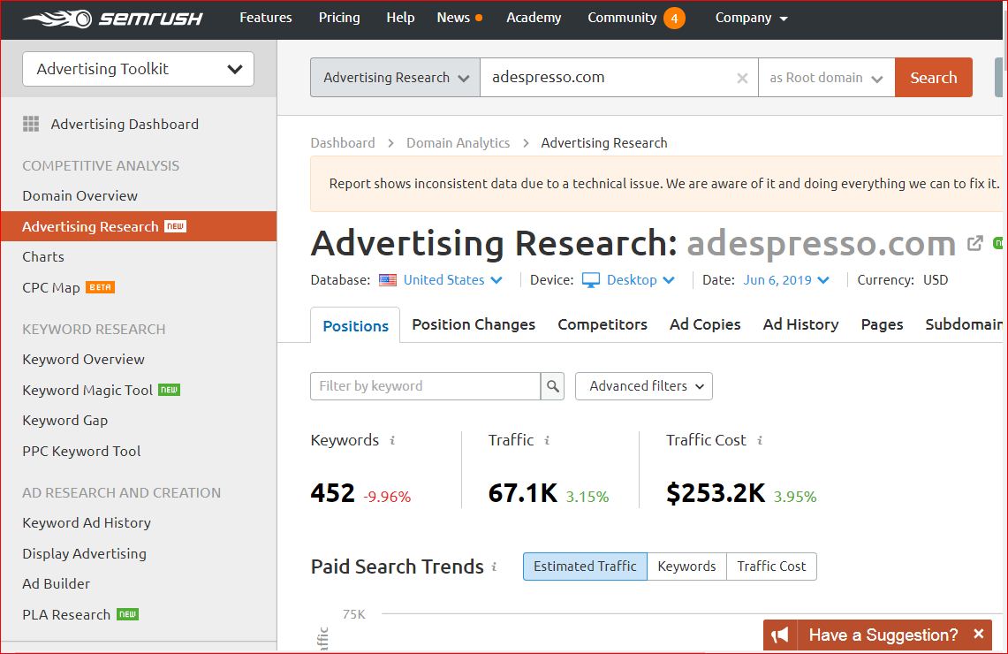Viewport: 1008px width, 654px height.
Task: Open PPC Keyword Tool in sidebar
Action: (81, 452)
